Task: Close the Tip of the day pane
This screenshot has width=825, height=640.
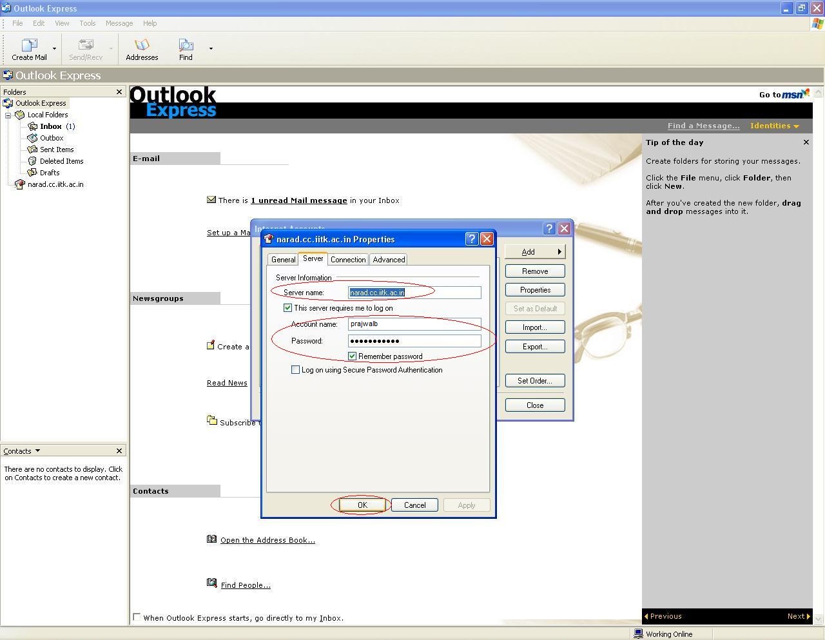Action: [x=806, y=142]
